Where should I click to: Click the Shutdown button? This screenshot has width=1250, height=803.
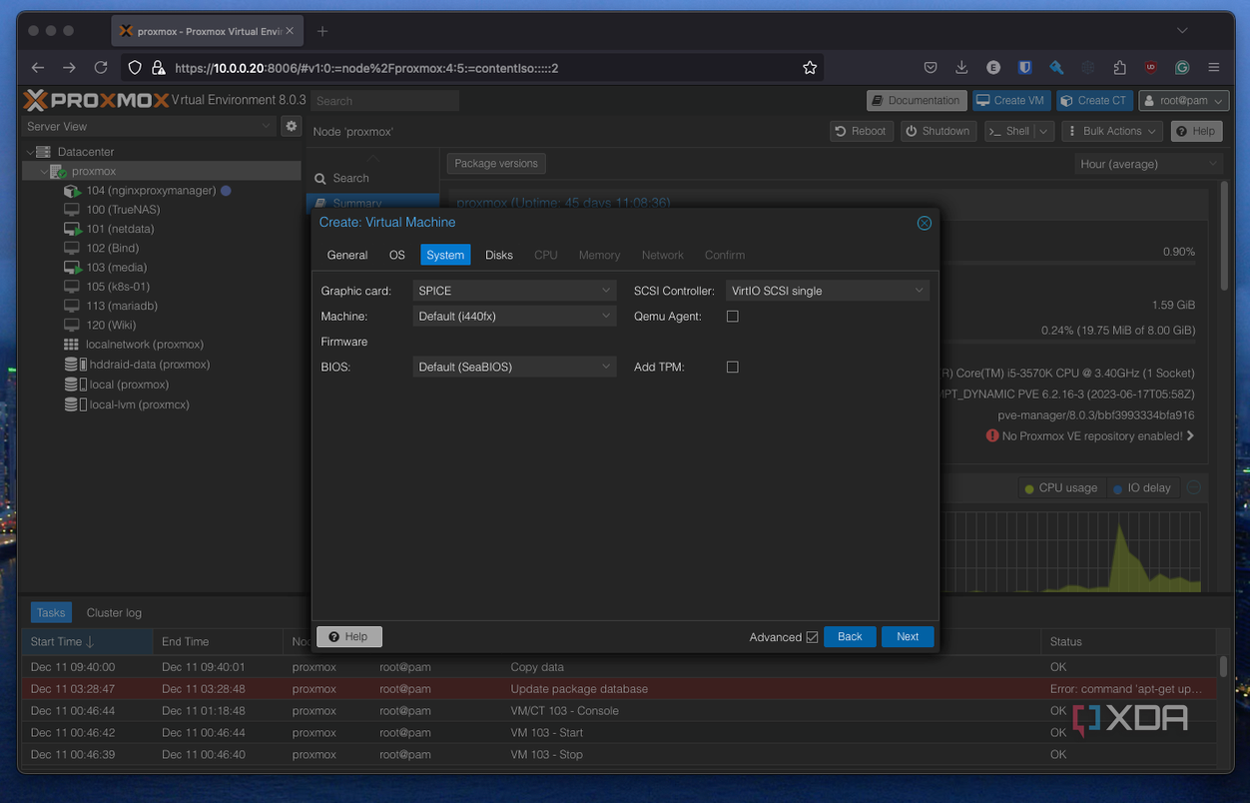pos(937,131)
